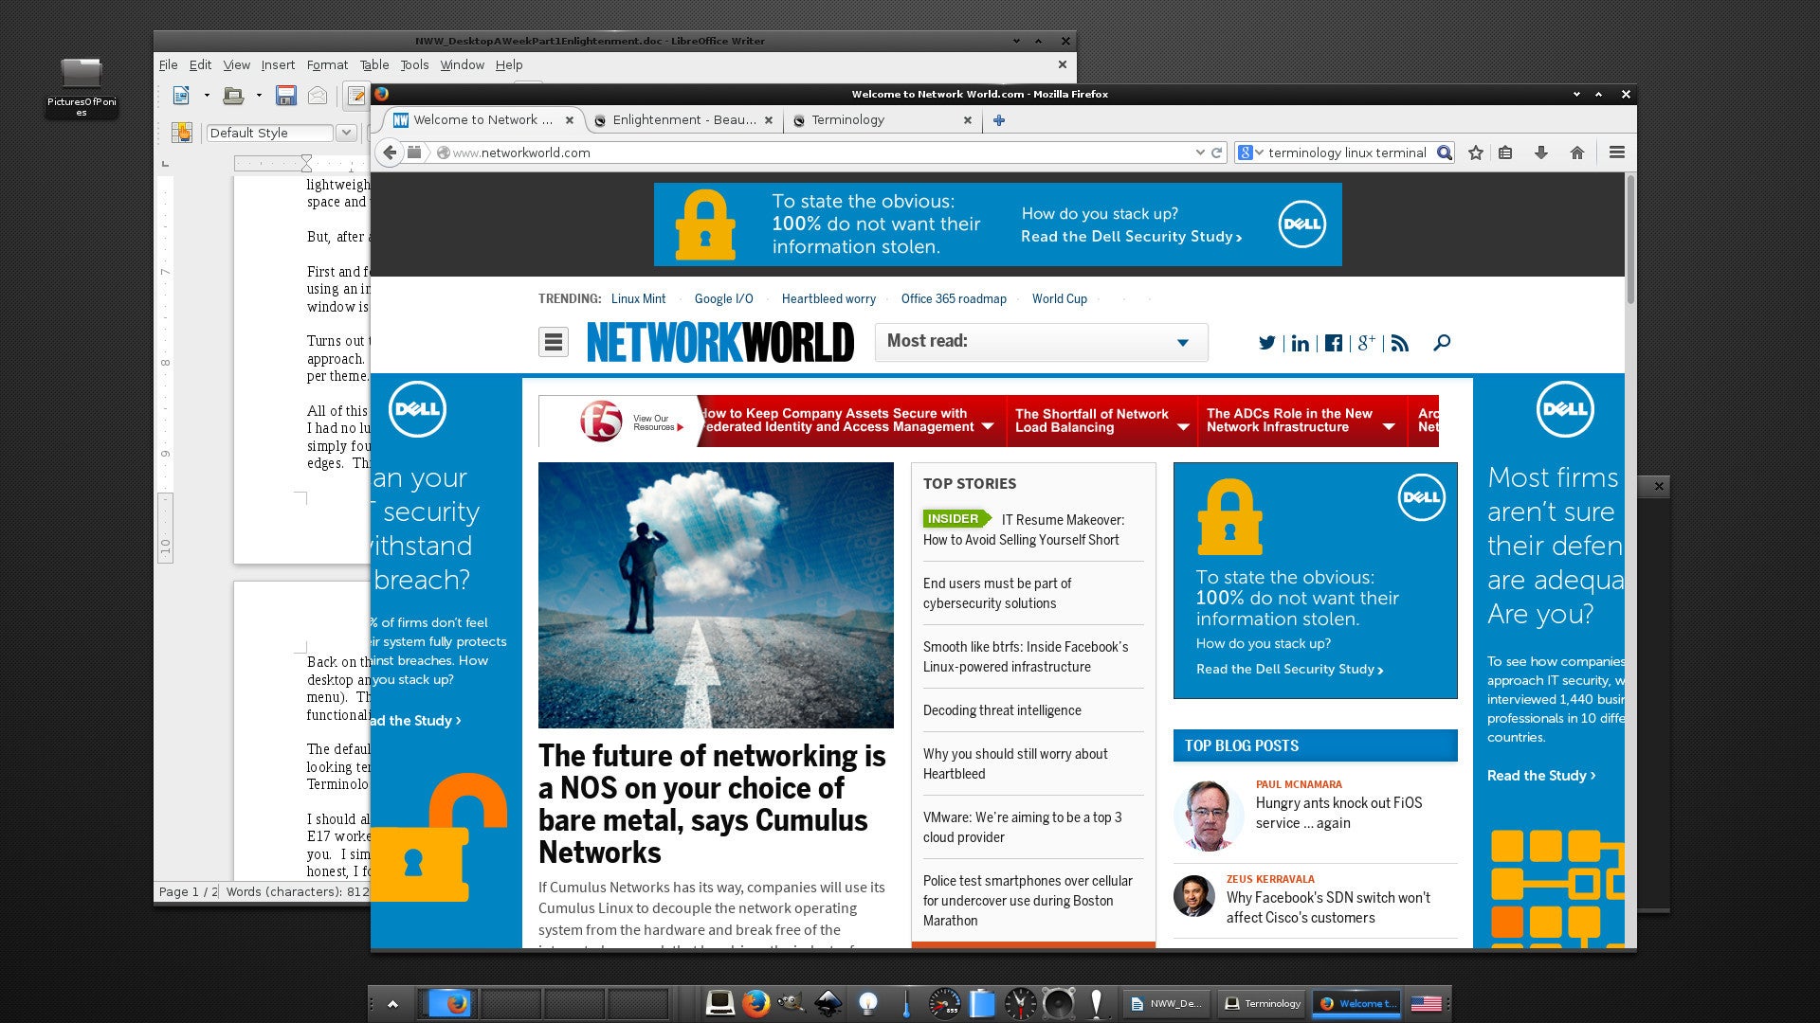Open the New document dropdown arrow in Writer
Viewport: 1820px width, 1023px height.
pyautogui.click(x=207, y=96)
